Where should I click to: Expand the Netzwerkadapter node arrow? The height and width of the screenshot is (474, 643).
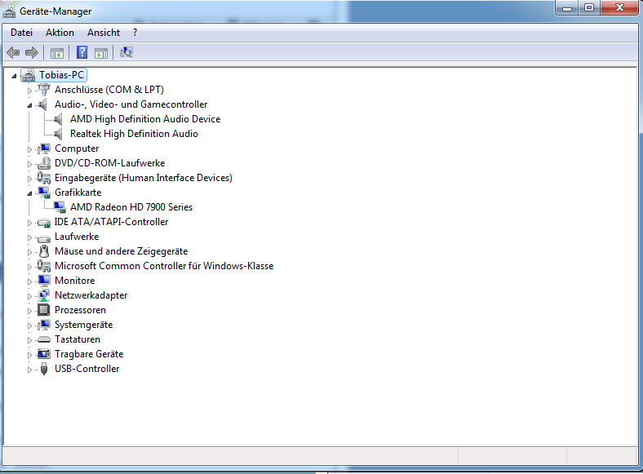[29, 296]
